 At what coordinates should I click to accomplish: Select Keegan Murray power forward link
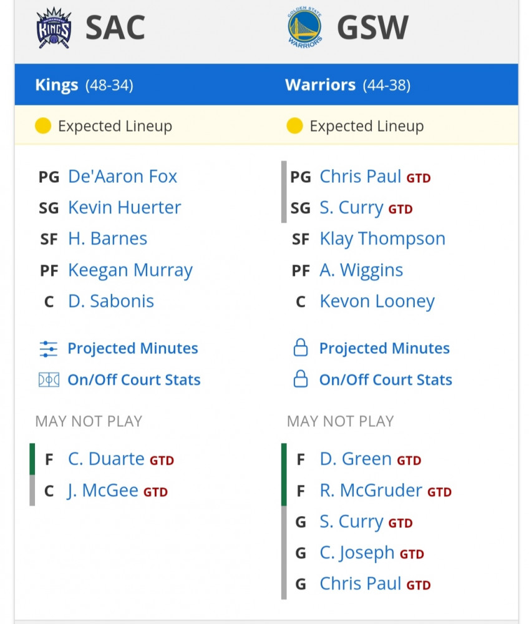pyautogui.click(x=130, y=270)
